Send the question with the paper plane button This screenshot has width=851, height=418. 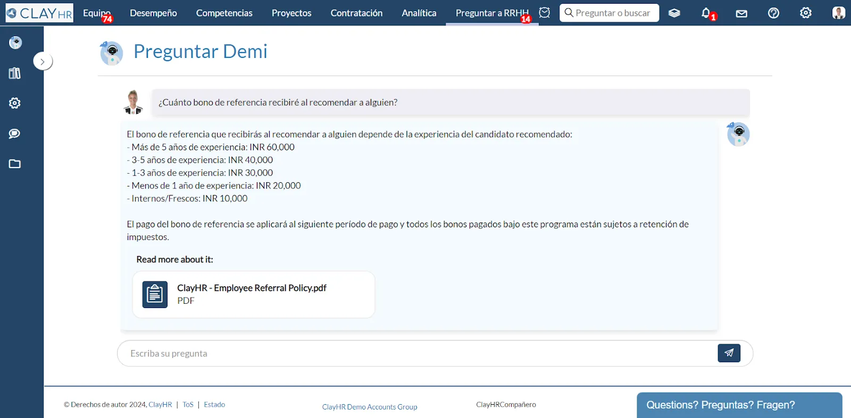[x=729, y=353]
